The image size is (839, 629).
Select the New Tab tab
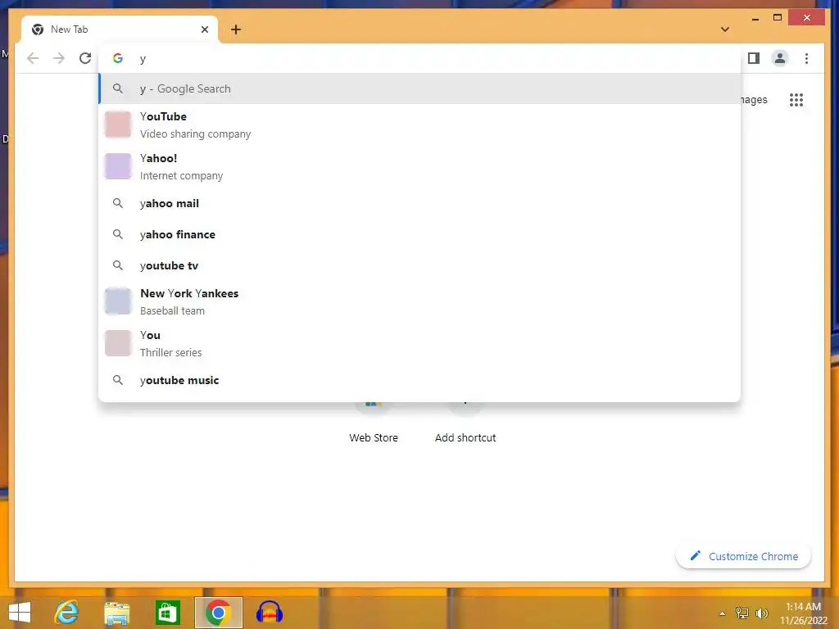(x=120, y=29)
